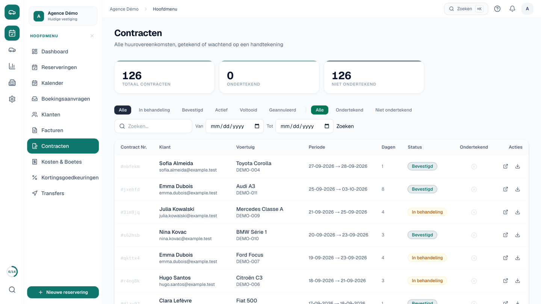Select the green Alle signature filter
Screen dimensions: 541x304
pos(320,110)
